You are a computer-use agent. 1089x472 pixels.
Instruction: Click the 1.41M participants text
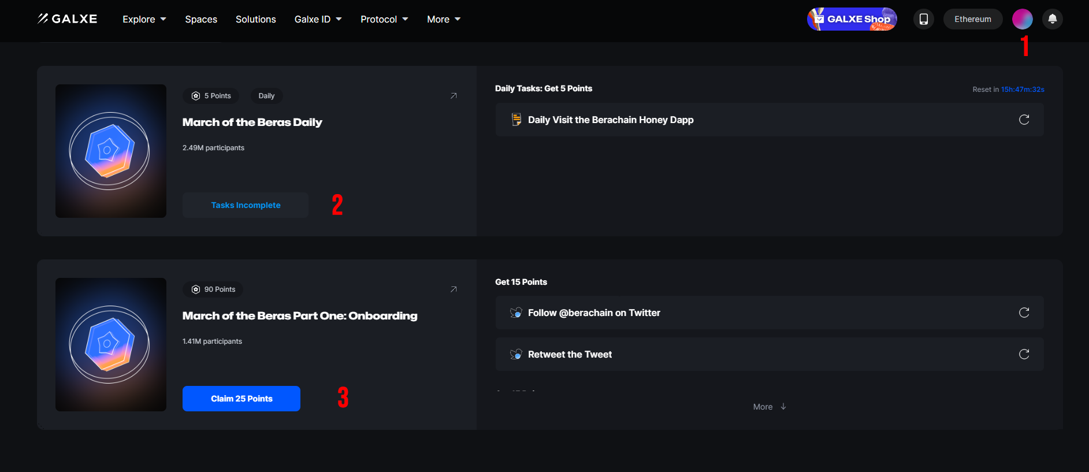pyautogui.click(x=212, y=341)
